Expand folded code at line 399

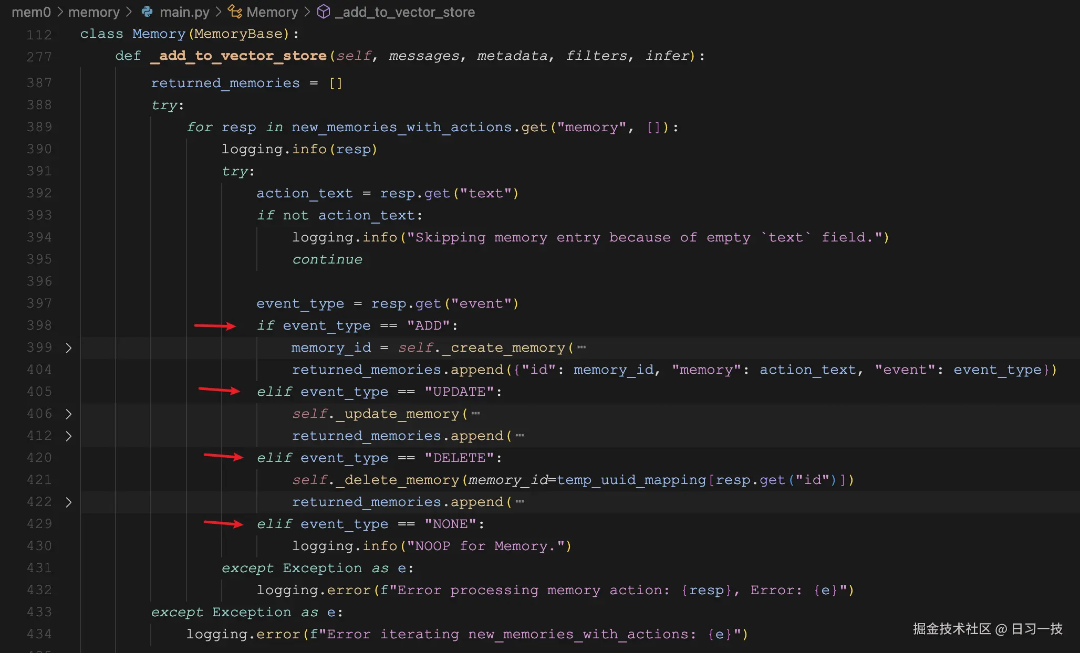click(68, 348)
